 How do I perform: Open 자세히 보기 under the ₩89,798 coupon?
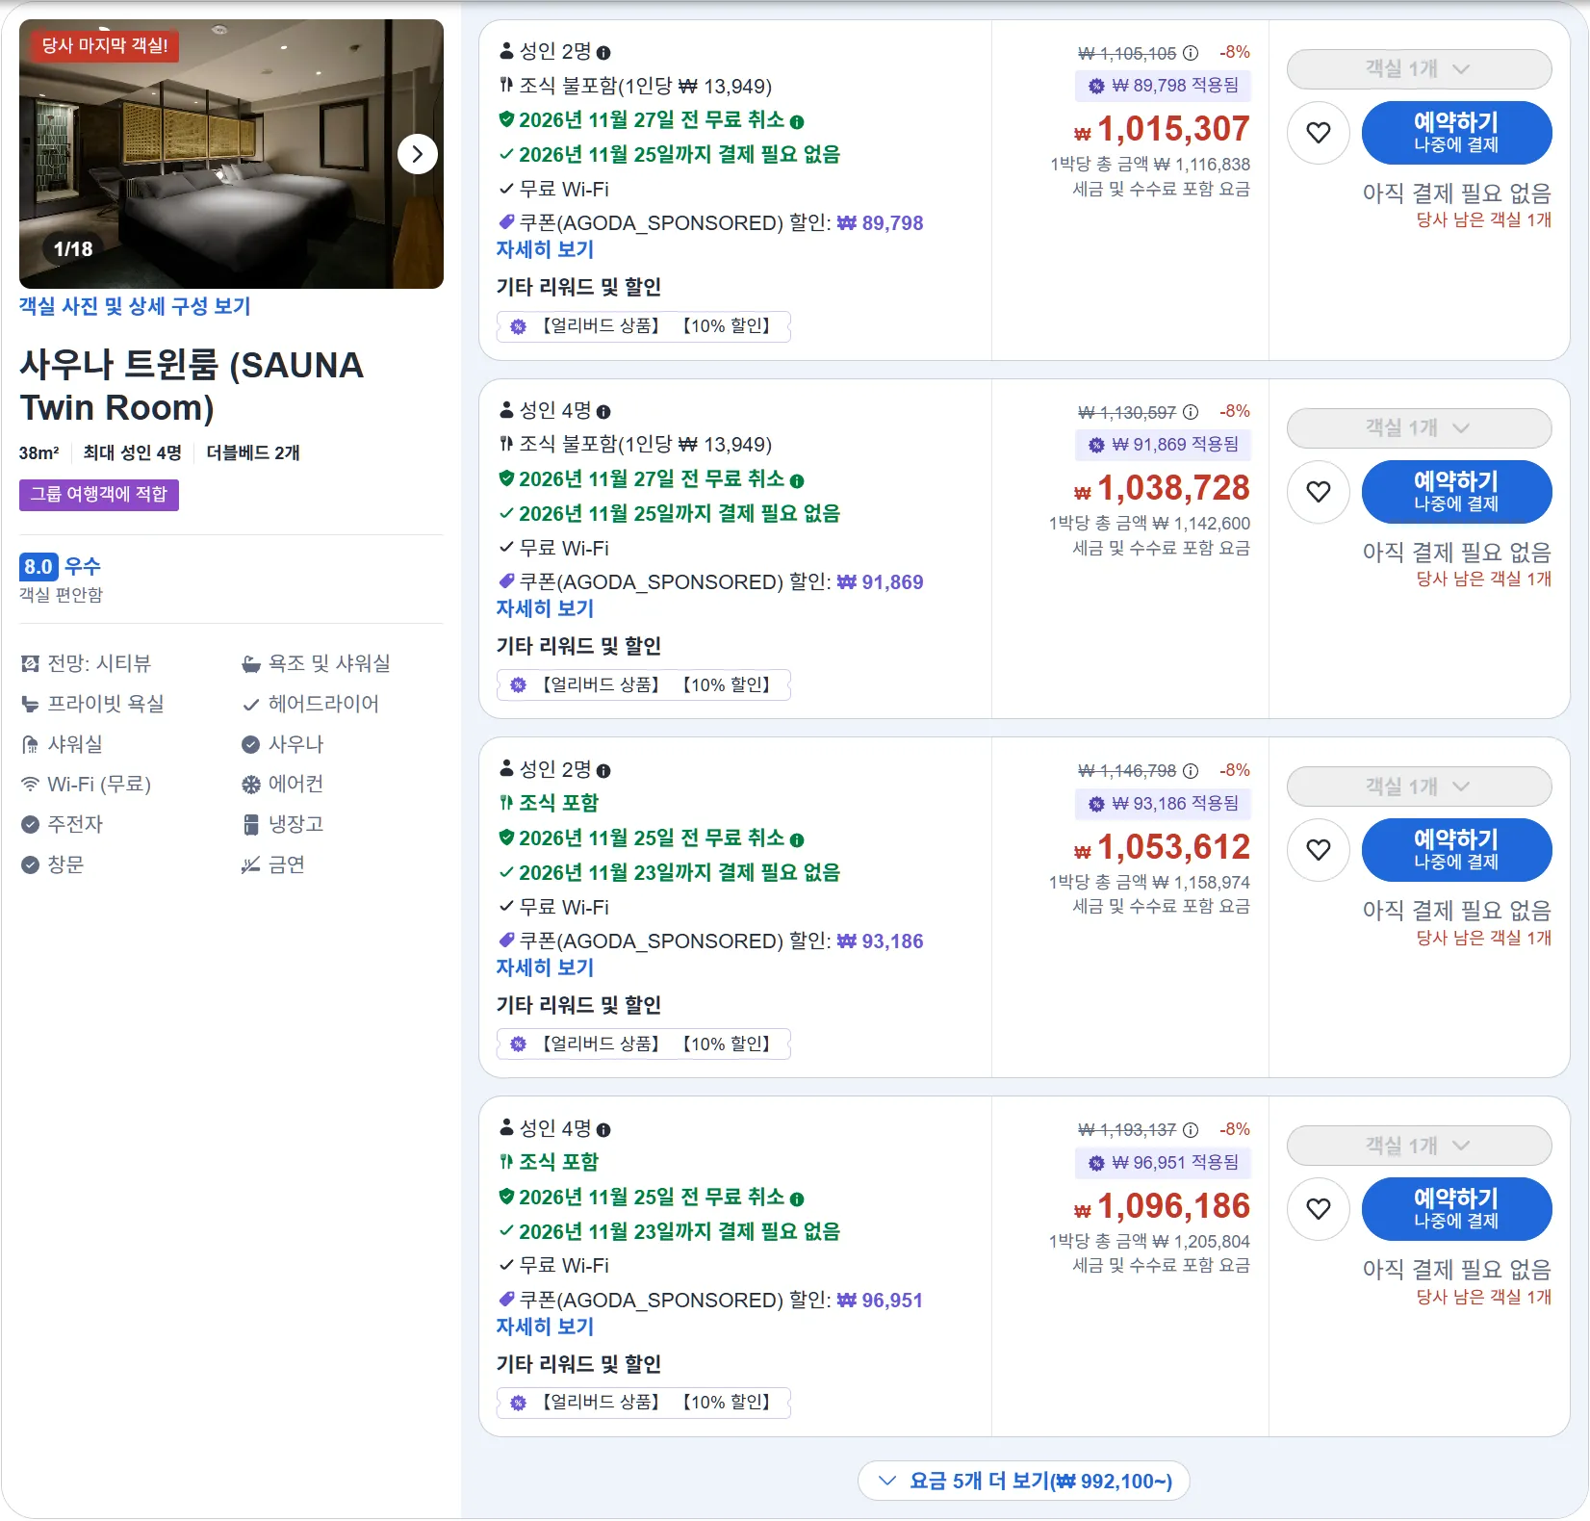545,249
